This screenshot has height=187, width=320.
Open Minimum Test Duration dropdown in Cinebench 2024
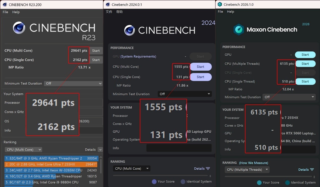(185, 94)
